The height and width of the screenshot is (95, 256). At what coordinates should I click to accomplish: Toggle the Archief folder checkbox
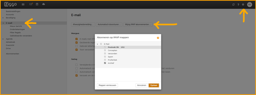pyautogui.click(x=105, y=63)
